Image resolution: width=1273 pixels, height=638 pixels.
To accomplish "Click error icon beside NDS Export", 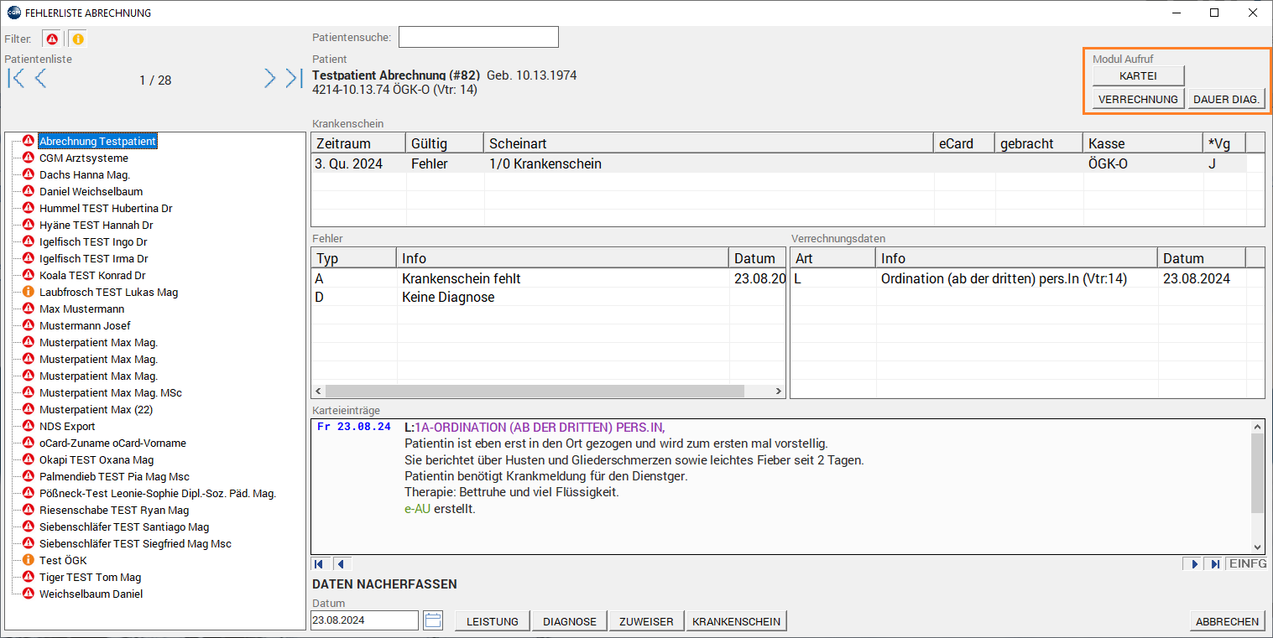I will pyautogui.click(x=28, y=427).
